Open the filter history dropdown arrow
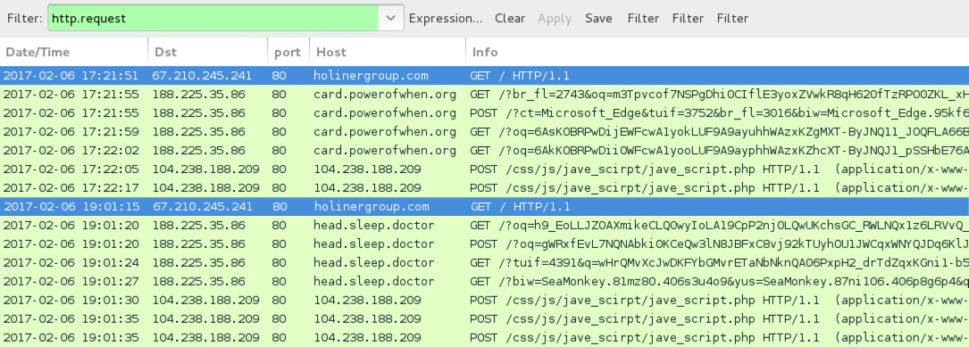 point(390,18)
